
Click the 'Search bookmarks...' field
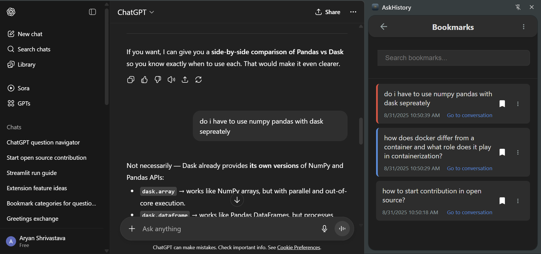coord(454,58)
